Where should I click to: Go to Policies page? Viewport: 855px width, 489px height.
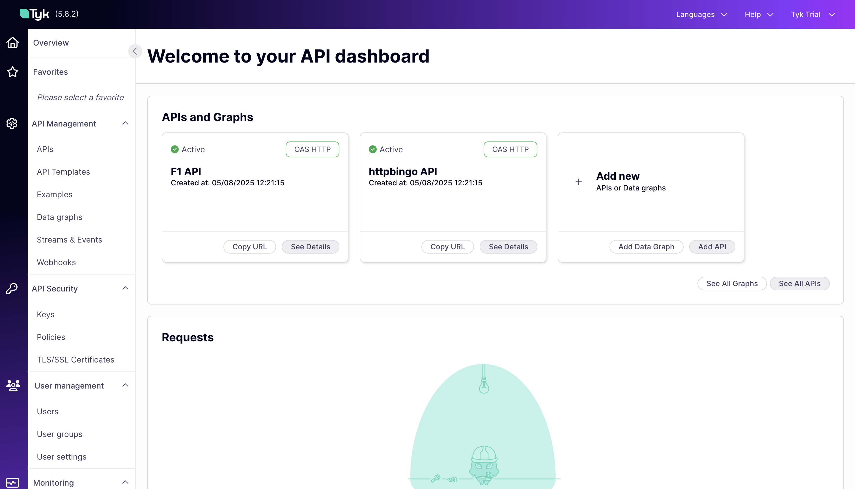(x=51, y=337)
